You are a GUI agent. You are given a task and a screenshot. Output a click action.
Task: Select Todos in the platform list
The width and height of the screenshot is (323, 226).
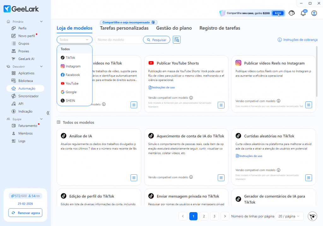point(74,49)
